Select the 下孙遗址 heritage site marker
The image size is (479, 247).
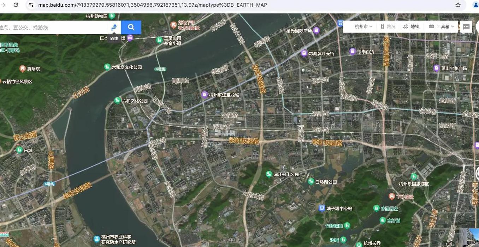pos(392,196)
